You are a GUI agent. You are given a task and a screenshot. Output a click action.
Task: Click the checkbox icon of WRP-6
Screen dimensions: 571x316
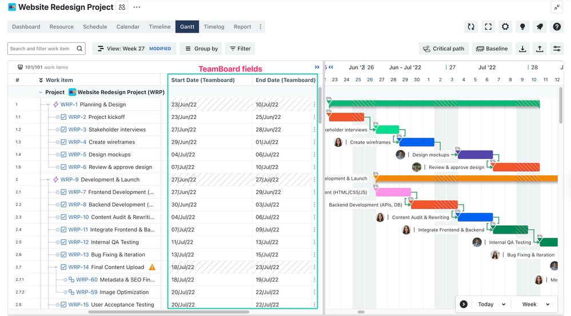[63, 167]
